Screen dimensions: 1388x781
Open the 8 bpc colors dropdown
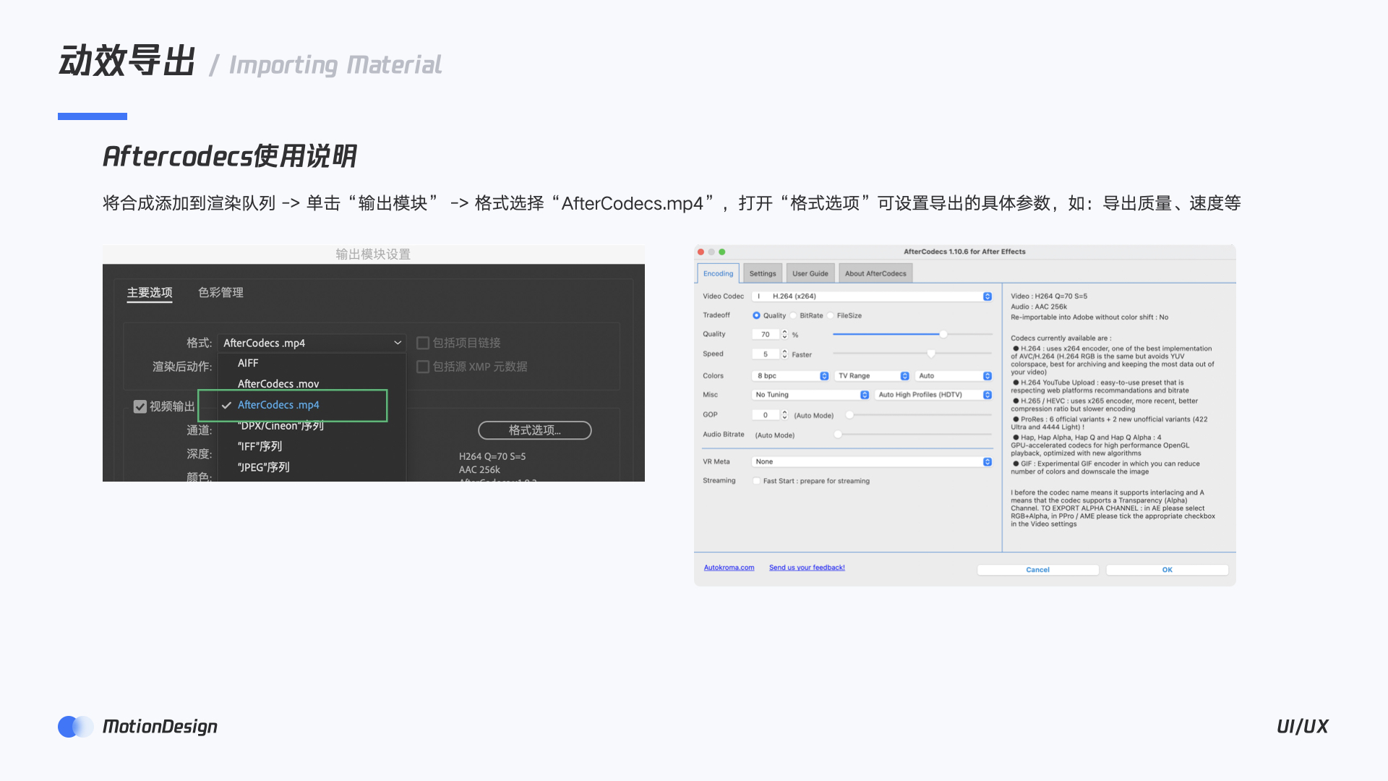pos(790,376)
